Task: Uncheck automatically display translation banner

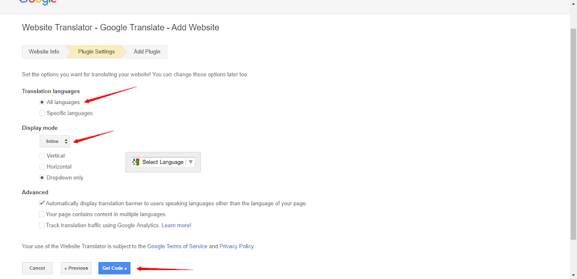Action: (x=42, y=203)
